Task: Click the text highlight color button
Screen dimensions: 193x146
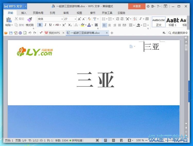Action: [x=82, y=25]
